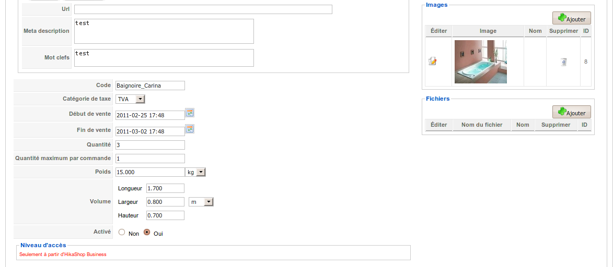This screenshot has width=613, height=267.
Task: Click the Url input field
Action: click(x=203, y=9)
